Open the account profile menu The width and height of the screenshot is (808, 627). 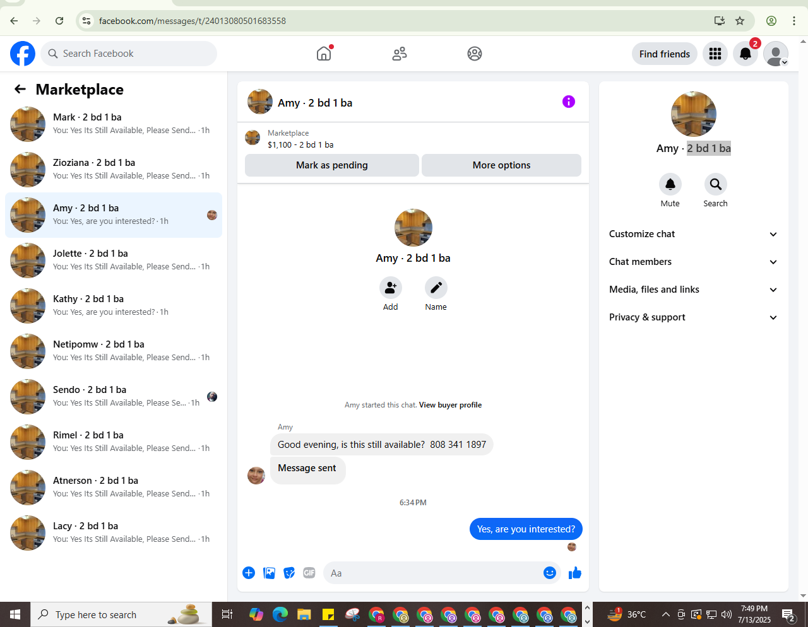[x=776, y=54]
